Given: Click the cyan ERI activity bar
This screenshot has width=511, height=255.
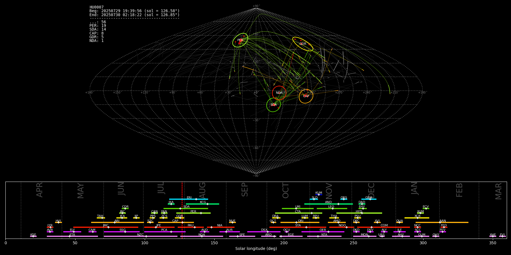Looking at the screenshot, I should pos(189,199).
